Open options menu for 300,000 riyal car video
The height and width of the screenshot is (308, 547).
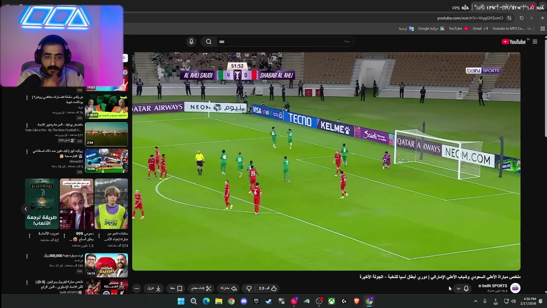[27, 256]
